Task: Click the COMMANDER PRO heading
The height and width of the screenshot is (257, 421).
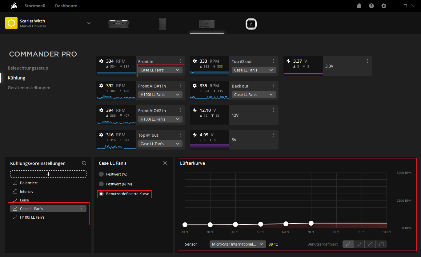Action: [43, 54]
